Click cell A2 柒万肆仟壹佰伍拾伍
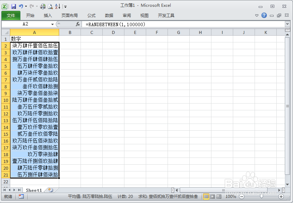Image resolution: width=293 pixels, height=203 pixels. point(35,46)
